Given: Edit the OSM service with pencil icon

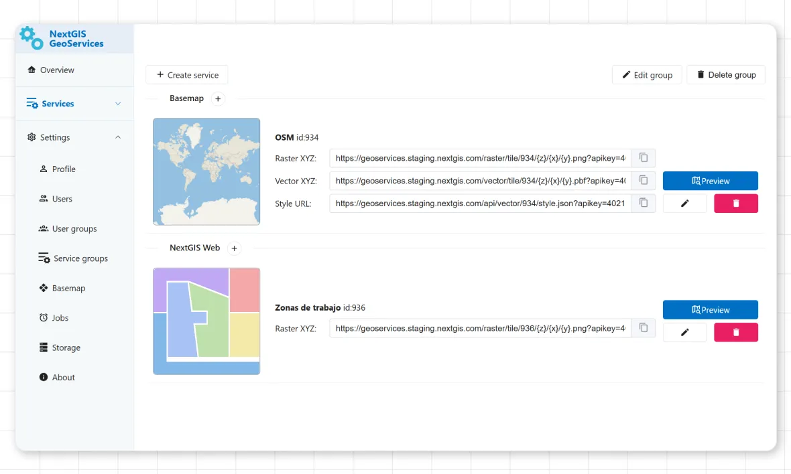Looking at the screenshot, I should click(x=684, y=204).
